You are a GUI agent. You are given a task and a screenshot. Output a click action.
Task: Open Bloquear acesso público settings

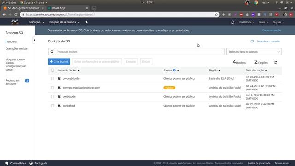pyautogui.click(x=16, y=65)
